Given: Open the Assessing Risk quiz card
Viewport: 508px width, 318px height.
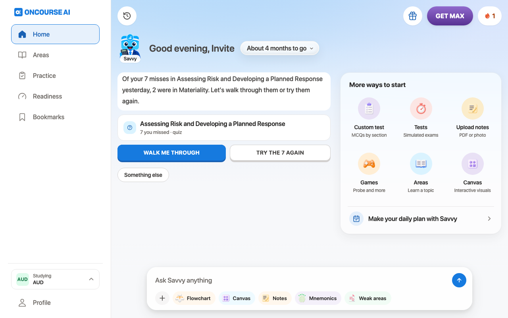Looking at the screenshot, I should 224,128.
